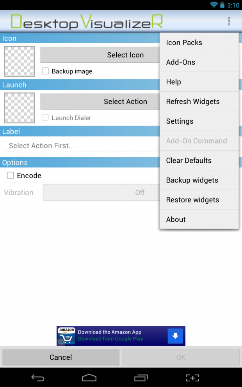Viewport: 242px width, 387px height.
Task: Tap the Launch action preview thumbnail
Action: click(19, 108)
